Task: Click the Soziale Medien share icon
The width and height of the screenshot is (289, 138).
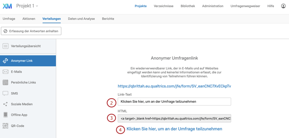Action: pos(5,104)
